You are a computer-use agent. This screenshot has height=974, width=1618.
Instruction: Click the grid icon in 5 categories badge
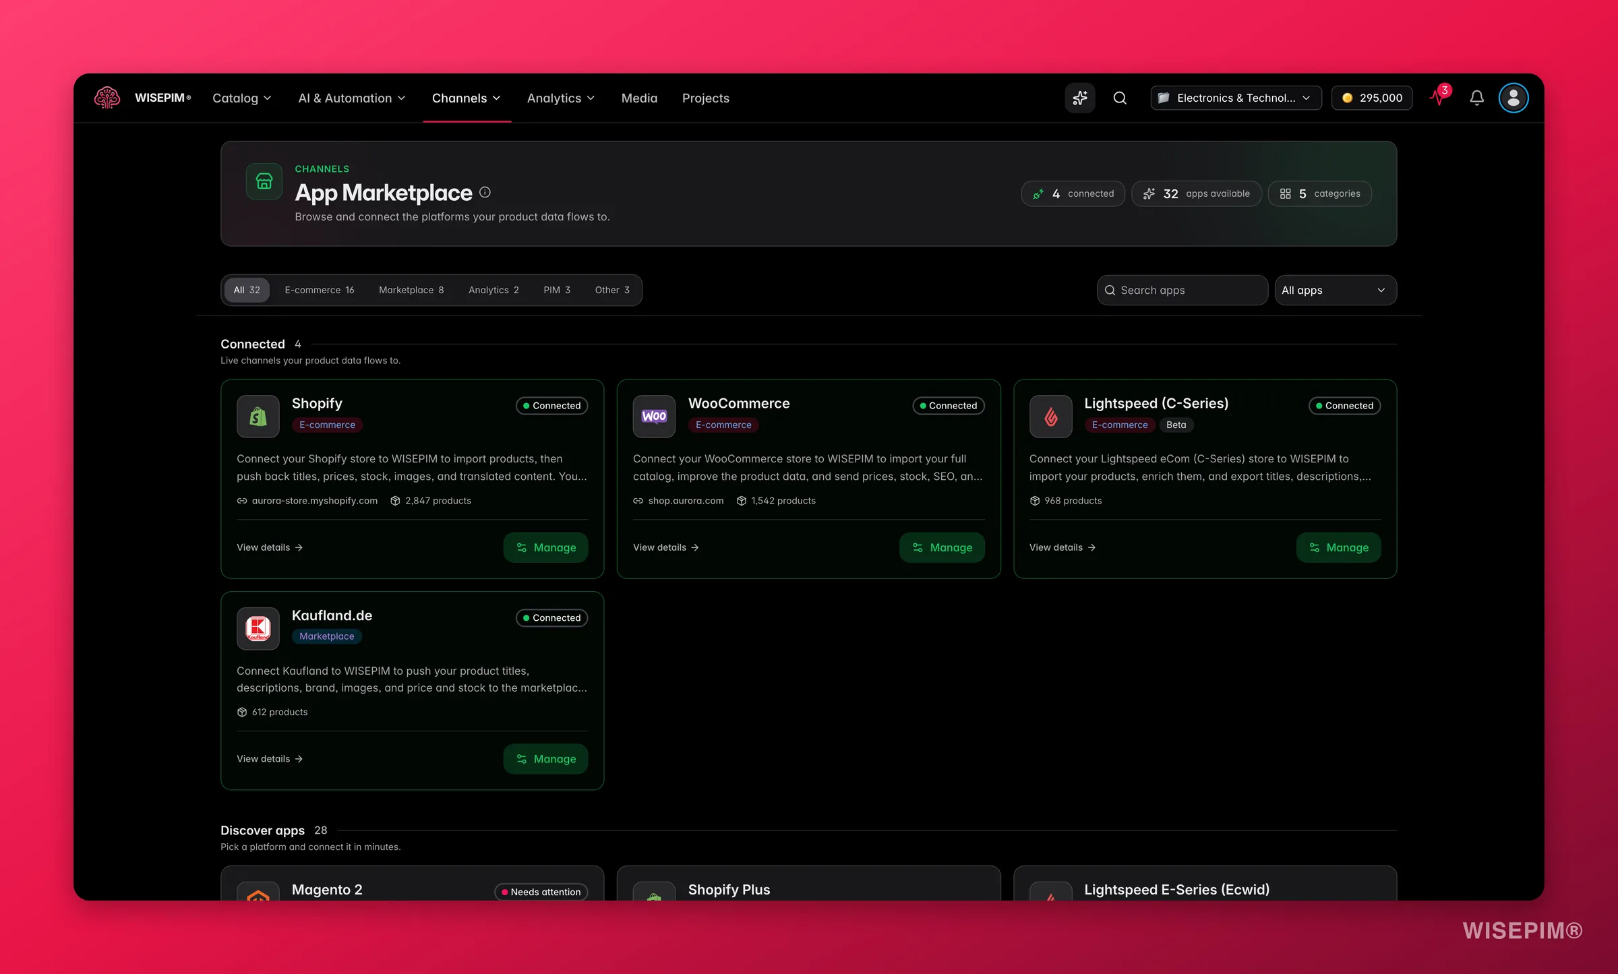[1286, 193]
